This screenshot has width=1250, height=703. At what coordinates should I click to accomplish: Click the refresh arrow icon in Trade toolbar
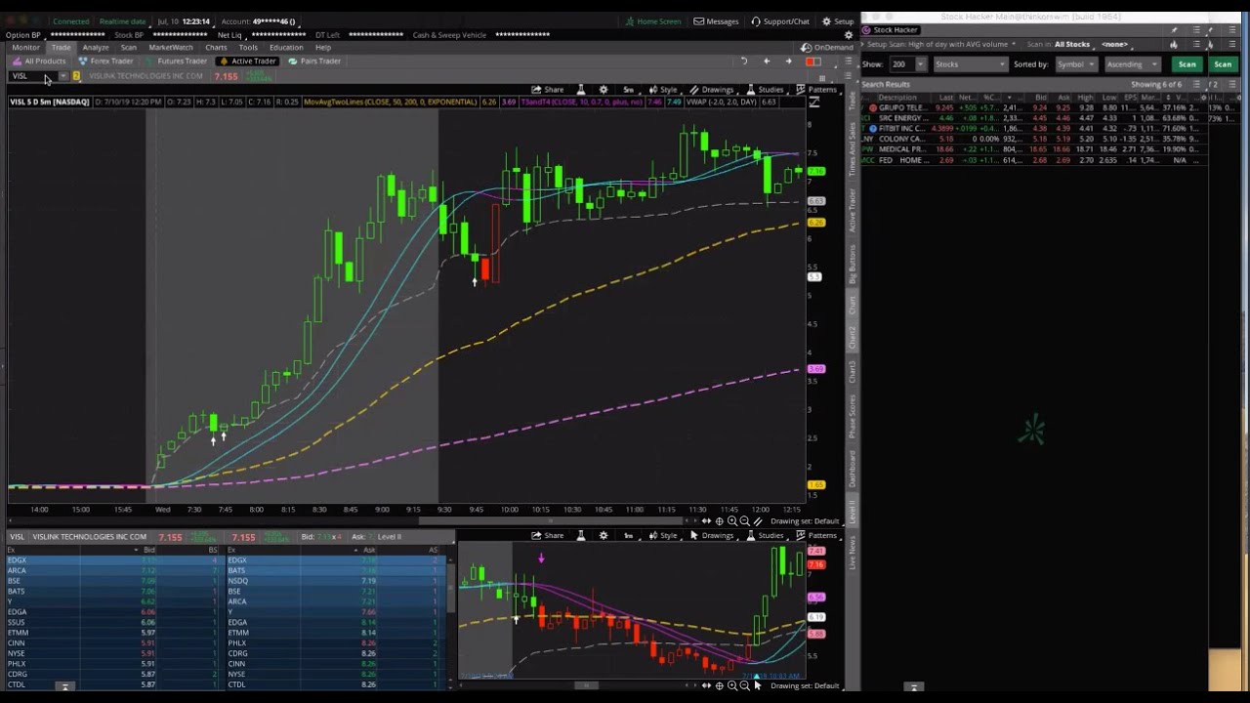[744, 61]
